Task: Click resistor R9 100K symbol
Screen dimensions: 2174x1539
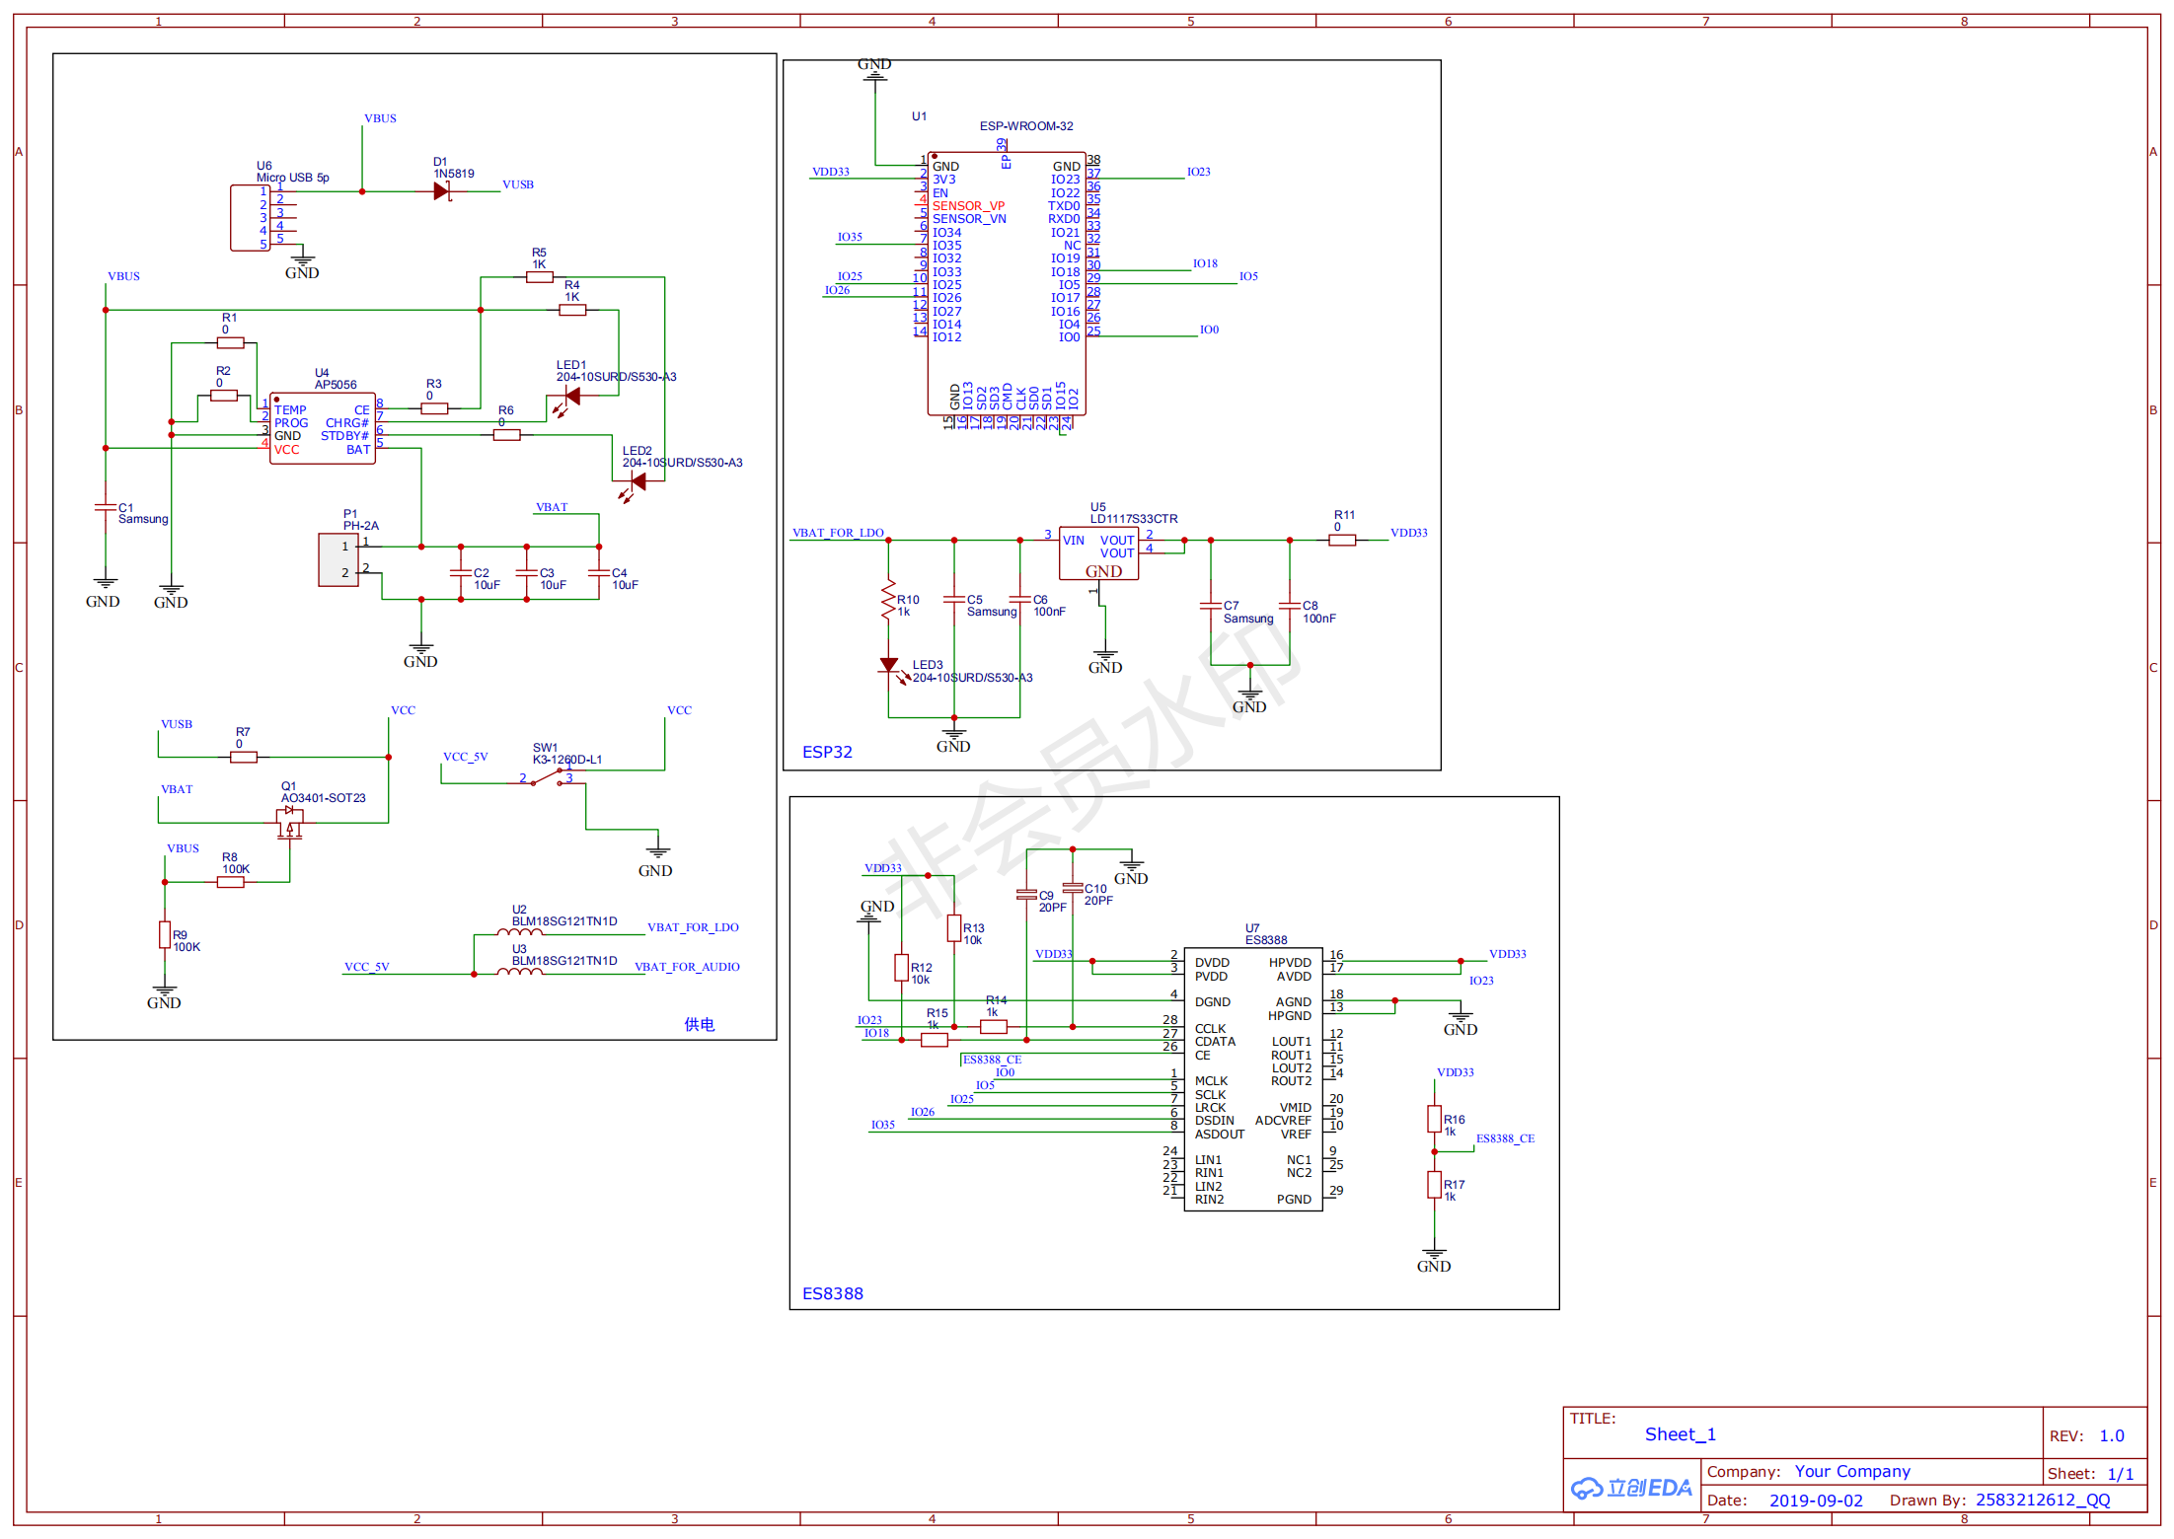Action: 165,934
